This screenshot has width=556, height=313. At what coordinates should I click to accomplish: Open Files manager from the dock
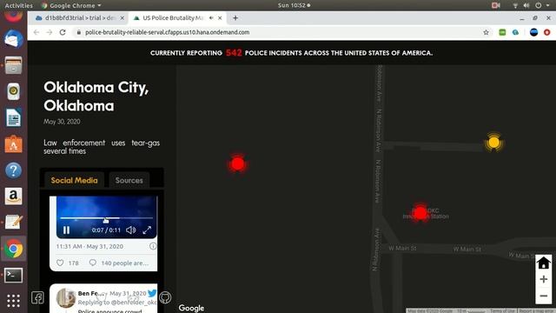tap(14, 65)
